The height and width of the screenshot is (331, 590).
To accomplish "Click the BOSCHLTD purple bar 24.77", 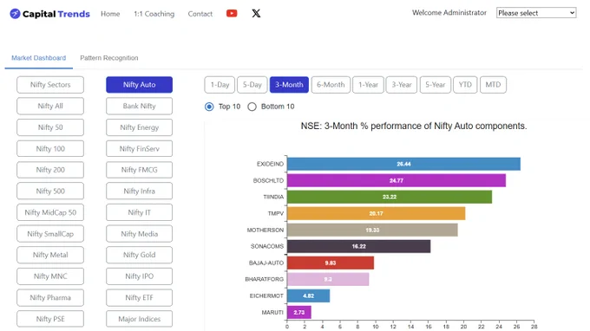I will [397, 180].
